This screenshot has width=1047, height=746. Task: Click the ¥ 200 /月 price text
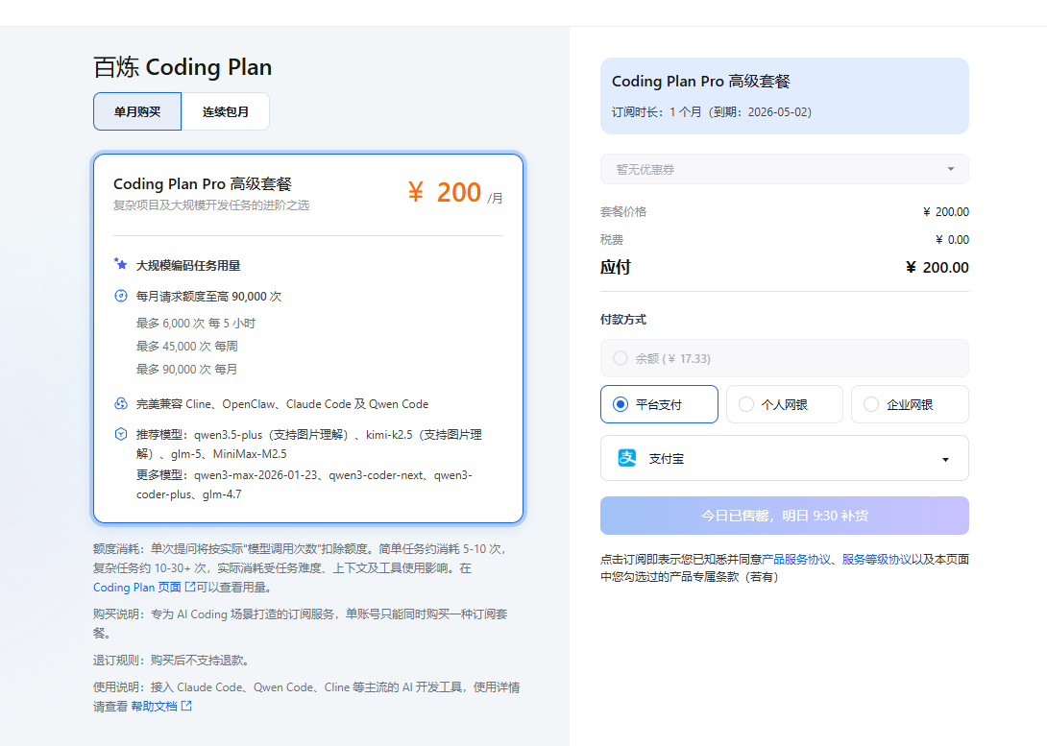pos(455,193)
